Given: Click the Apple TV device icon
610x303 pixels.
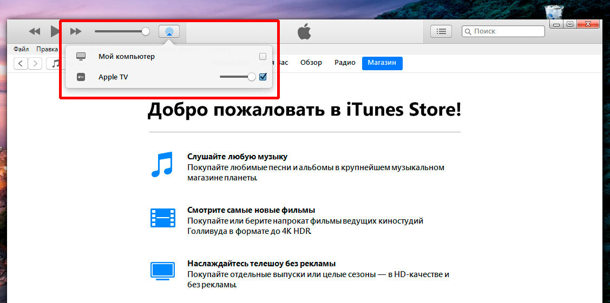Looking at the screenshot, I should [x=81, y=77].
